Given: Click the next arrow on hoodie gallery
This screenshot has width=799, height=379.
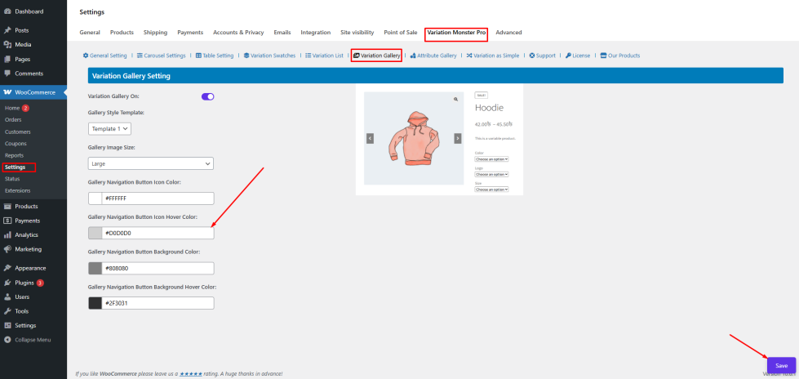Looking at the screenshot, I should pyautogui.click(x=458, y=138).
